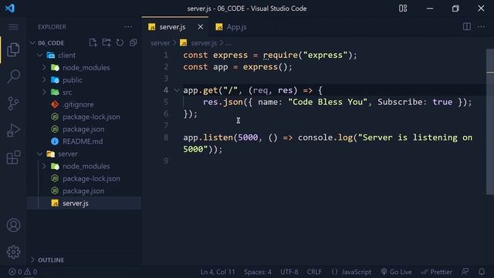The width and height of the screenshot is (494, 278).
Task: Select server.js in the file tree
Action: tap(84, 203)
